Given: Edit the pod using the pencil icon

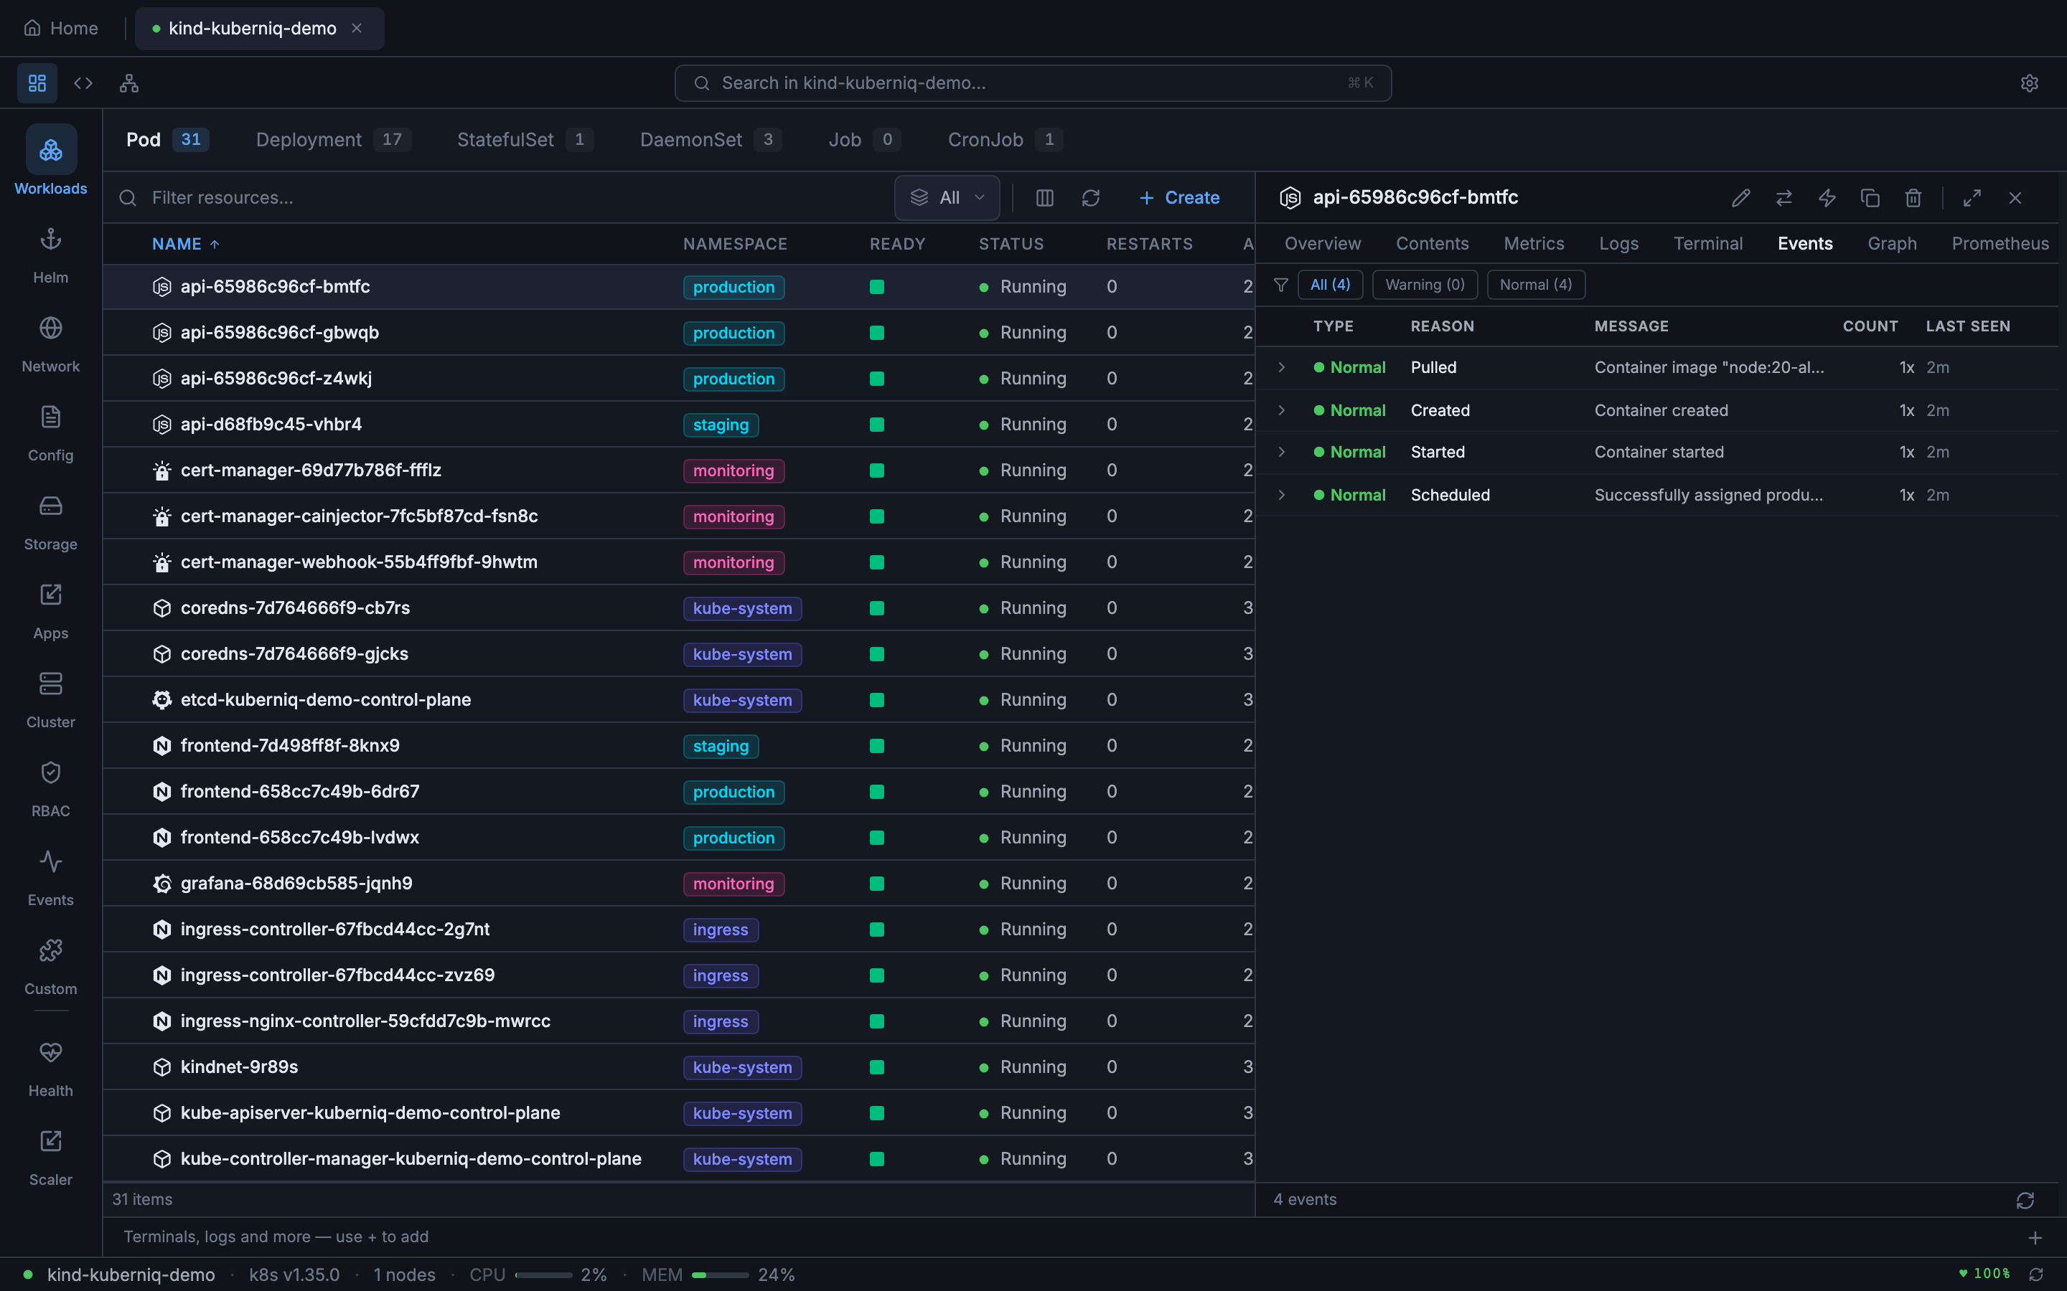Looking at the screenshot, I should (x=1740, y=197).
